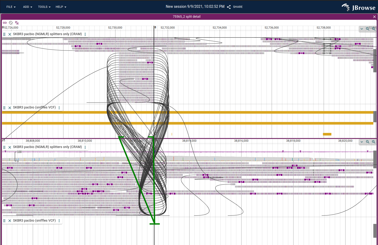Click the Share icon beside the session title
Image resolution: width=378 pixels, height=245 pixels.
(x=229, y=7)
